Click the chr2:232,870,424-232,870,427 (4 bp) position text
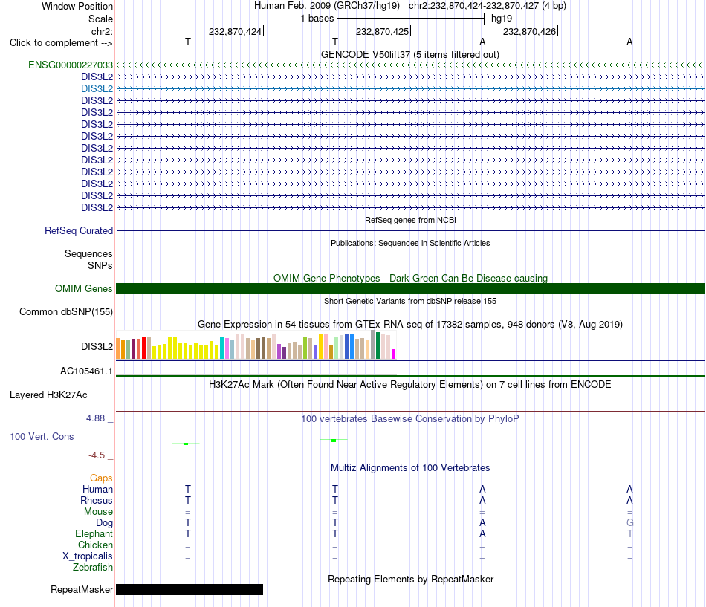This screenshot has width=706, height=607. (488, 6)
